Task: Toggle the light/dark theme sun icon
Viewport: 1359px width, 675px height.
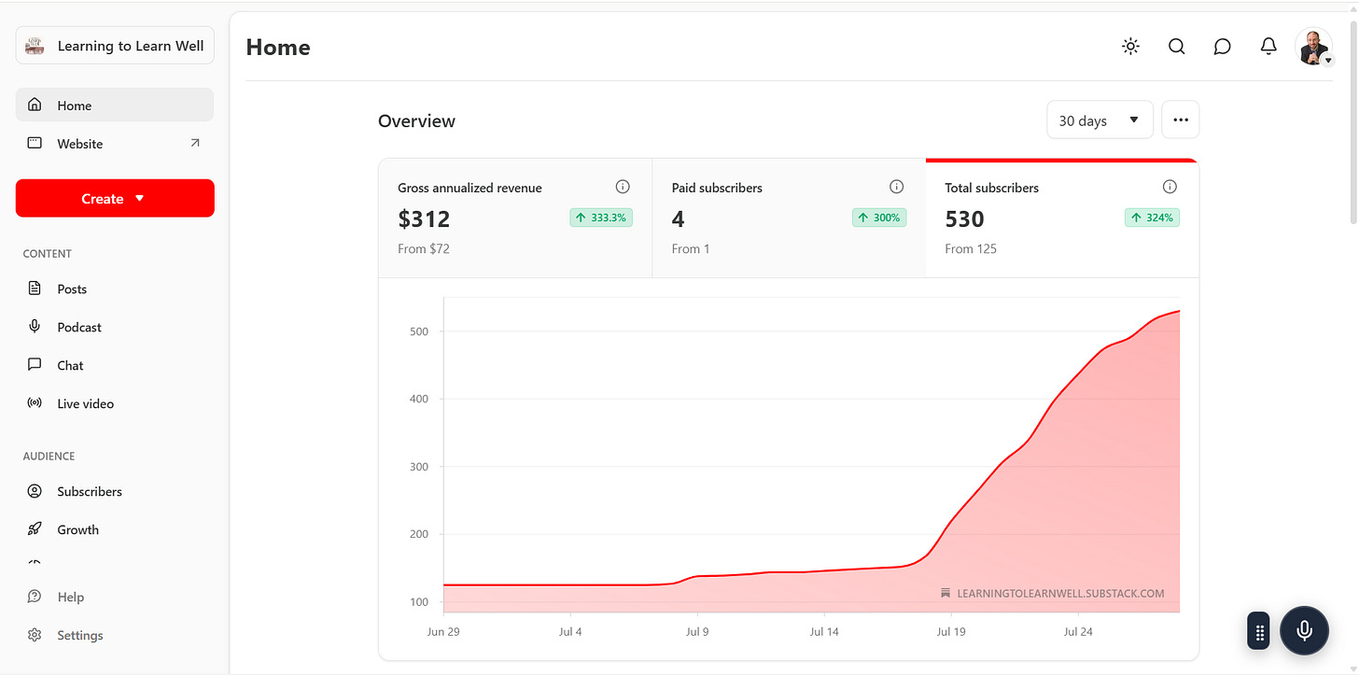Action: [1130, 47]
